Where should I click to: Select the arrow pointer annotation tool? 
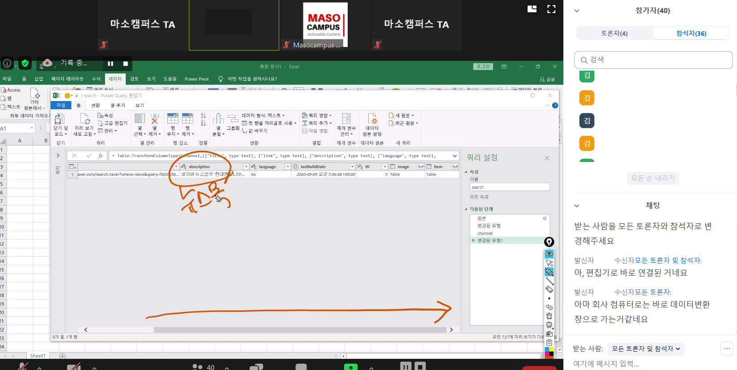(549, 263)
